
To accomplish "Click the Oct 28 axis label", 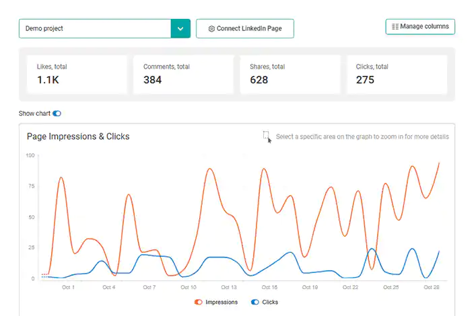I will click(x=432, y=287).
